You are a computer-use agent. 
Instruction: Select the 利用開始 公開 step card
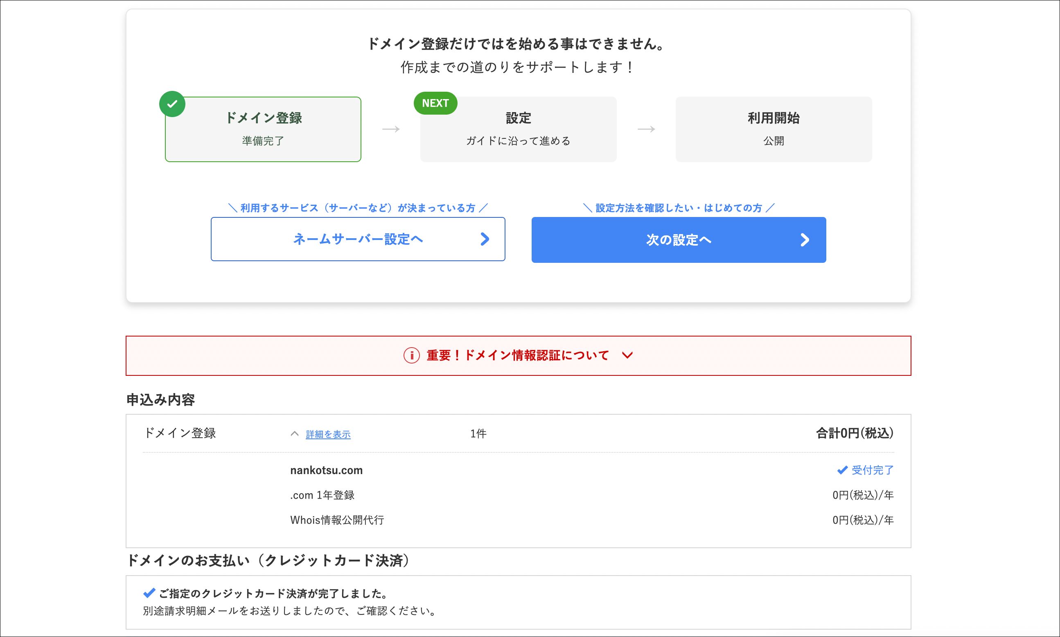click(x=774, y=129)
